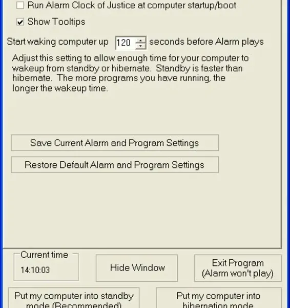Viewport: 290px width, 308px height.
Task: Exit Program so the alarm won't play
Action: [238, 268]
